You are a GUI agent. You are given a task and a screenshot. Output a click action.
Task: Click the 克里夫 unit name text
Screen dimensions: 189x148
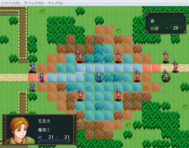[x=44, y=121]
